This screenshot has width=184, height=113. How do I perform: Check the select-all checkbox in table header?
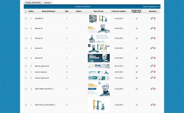pyautogui.click(x=26, y=11)
